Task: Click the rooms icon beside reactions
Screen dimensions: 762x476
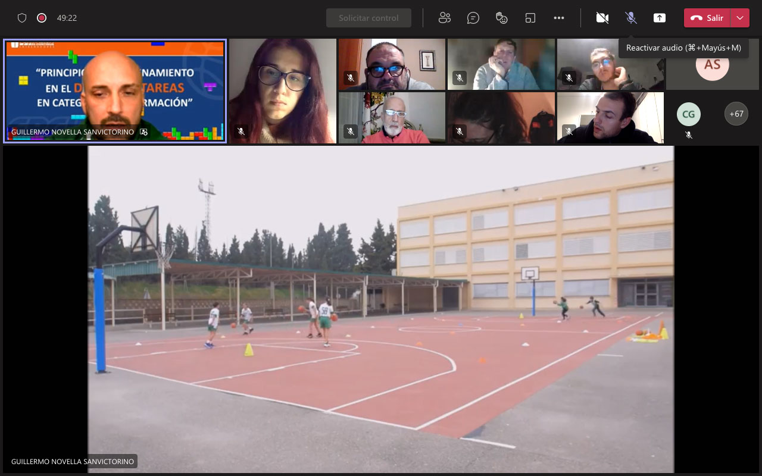Action: point(530,18)
